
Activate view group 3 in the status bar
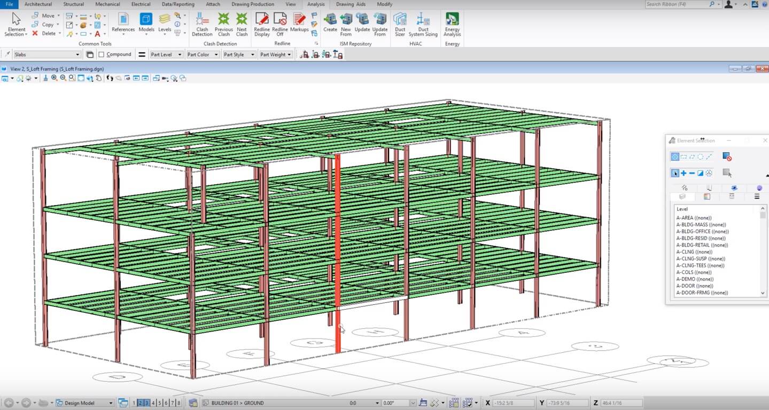[x=146, y=403]
